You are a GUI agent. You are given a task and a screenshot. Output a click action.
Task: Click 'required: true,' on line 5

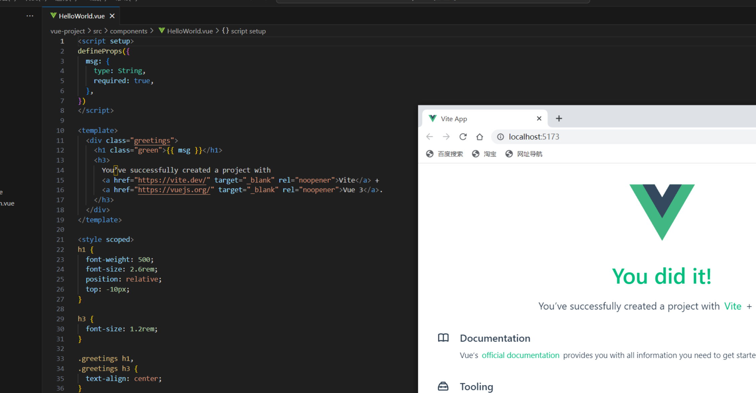tap(124, 81)
